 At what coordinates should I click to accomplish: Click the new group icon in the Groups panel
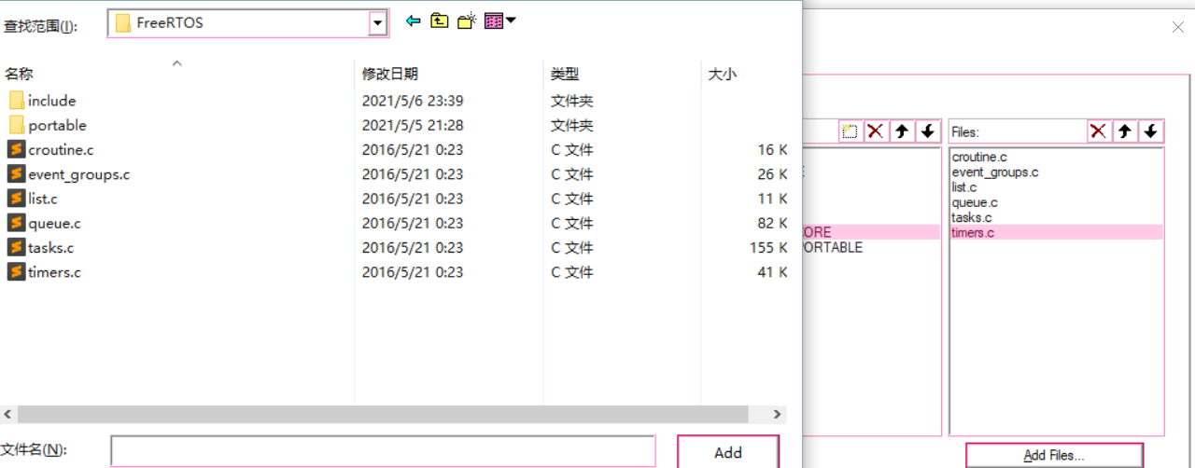pos(850,131)
